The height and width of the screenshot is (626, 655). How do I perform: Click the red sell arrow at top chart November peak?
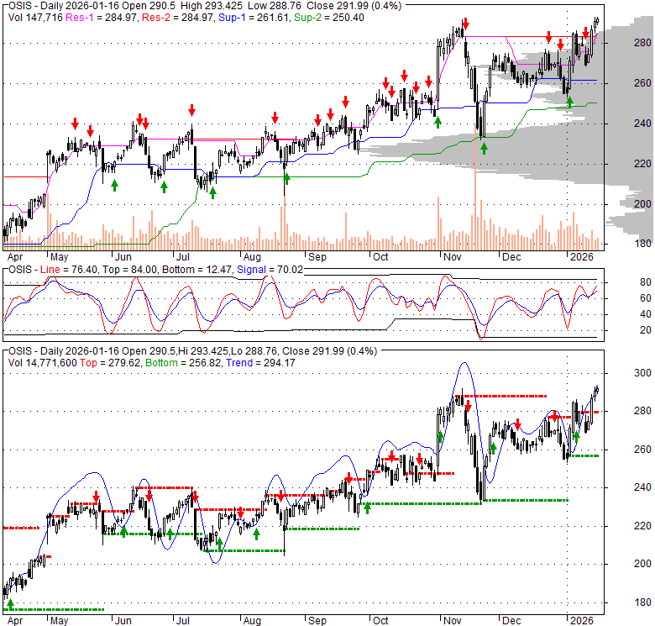click(x=465, y=24)
